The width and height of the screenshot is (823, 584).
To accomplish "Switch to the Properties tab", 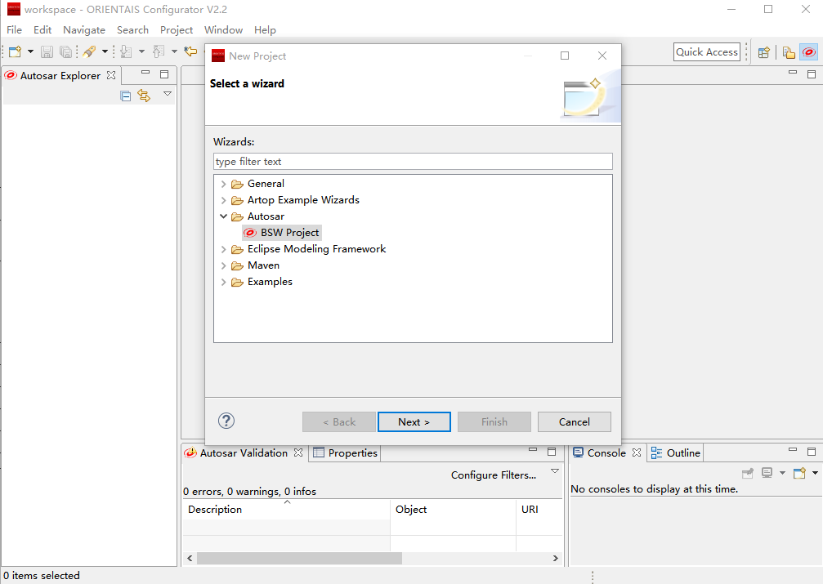I will (x=345, y=452).
